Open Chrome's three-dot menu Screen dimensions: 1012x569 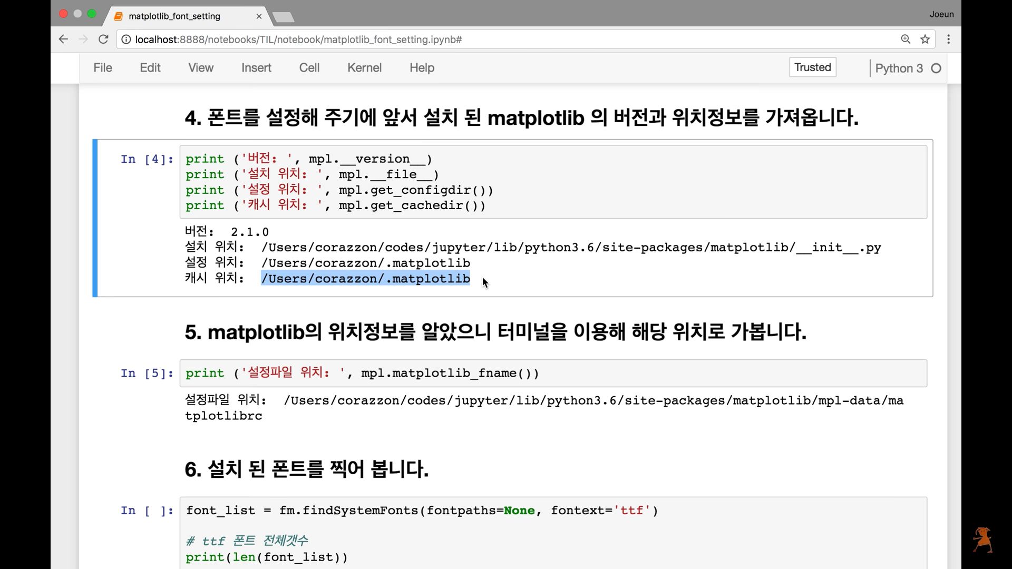pyautogui.click(x=948, y=40)
